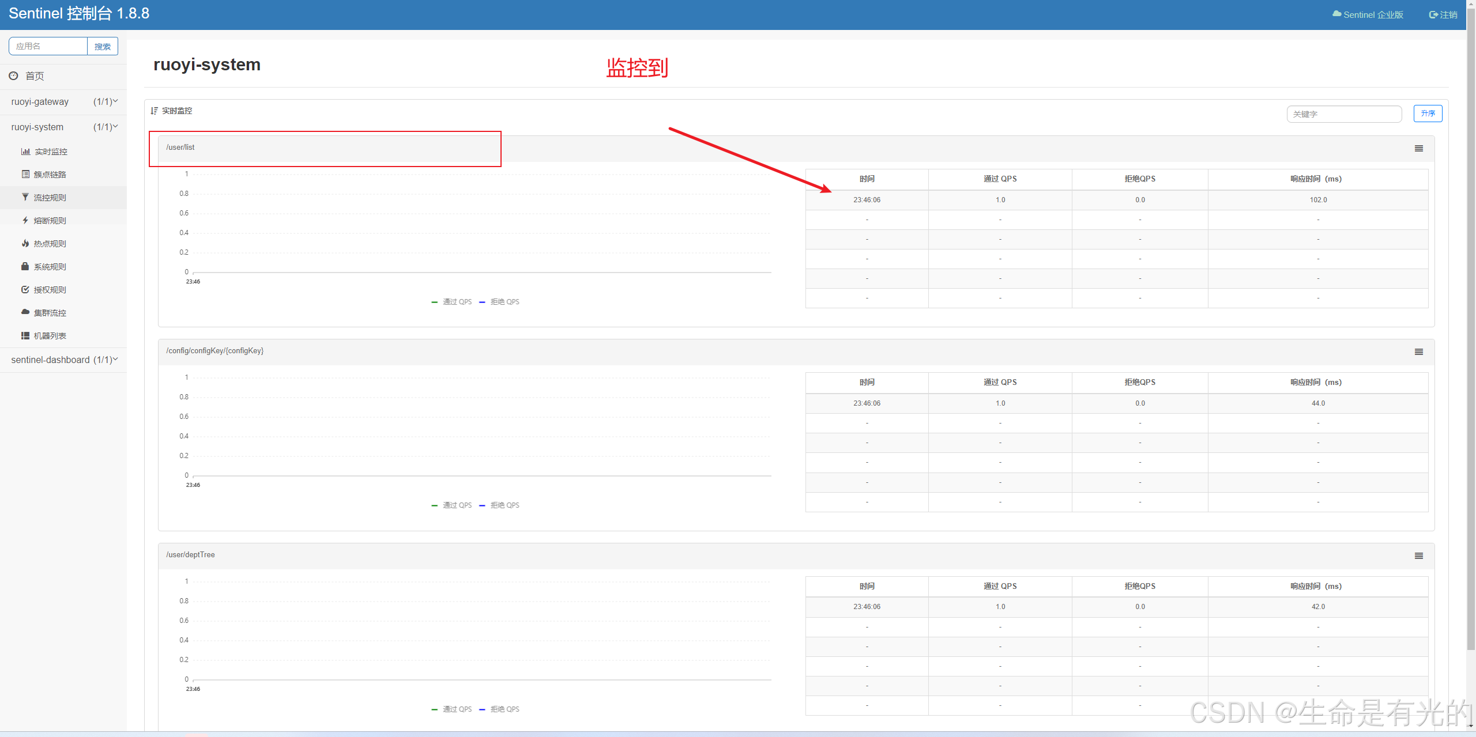The height and width of the screenshot is (737, 1476).
Task: Open 熔断规则 in the sidebar menu
Action: [x=50, y=221]
